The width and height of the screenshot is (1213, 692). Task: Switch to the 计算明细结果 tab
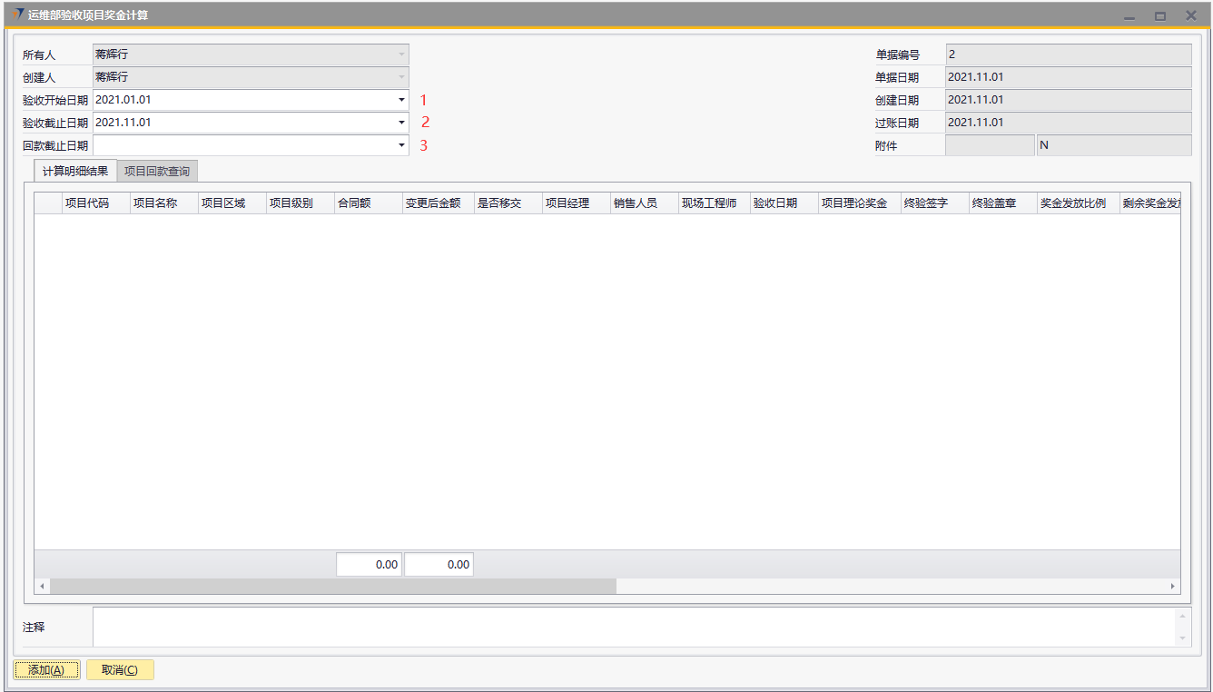pyautogui.click(x=75, y=171)
